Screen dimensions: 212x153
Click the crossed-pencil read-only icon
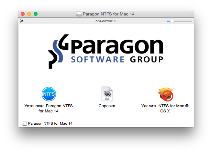tap(22, 21)
